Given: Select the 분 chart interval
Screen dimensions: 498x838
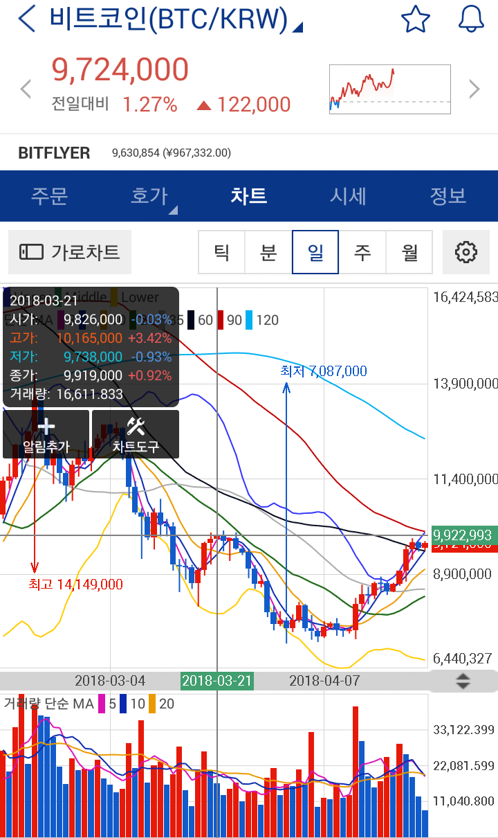Looking at the screenshot, I should (x=268, y=252).
